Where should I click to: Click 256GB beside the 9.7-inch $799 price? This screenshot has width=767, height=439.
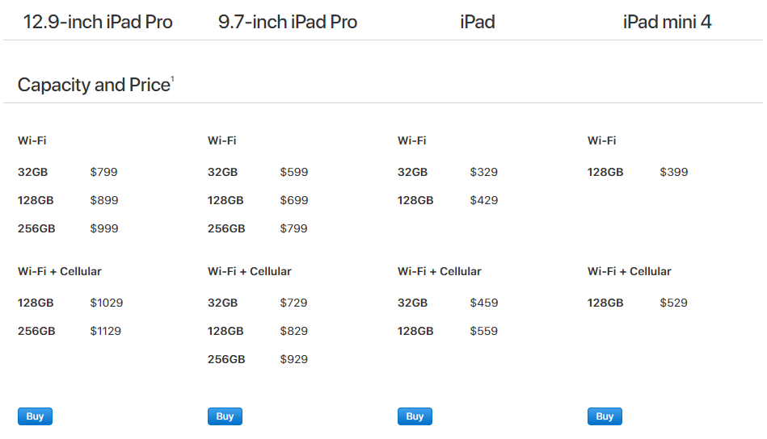point(226,228)
